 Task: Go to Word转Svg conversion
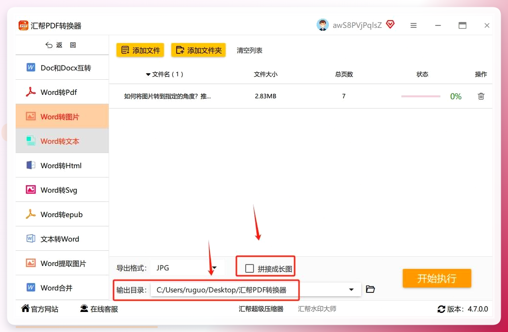[x=62, y=190]
